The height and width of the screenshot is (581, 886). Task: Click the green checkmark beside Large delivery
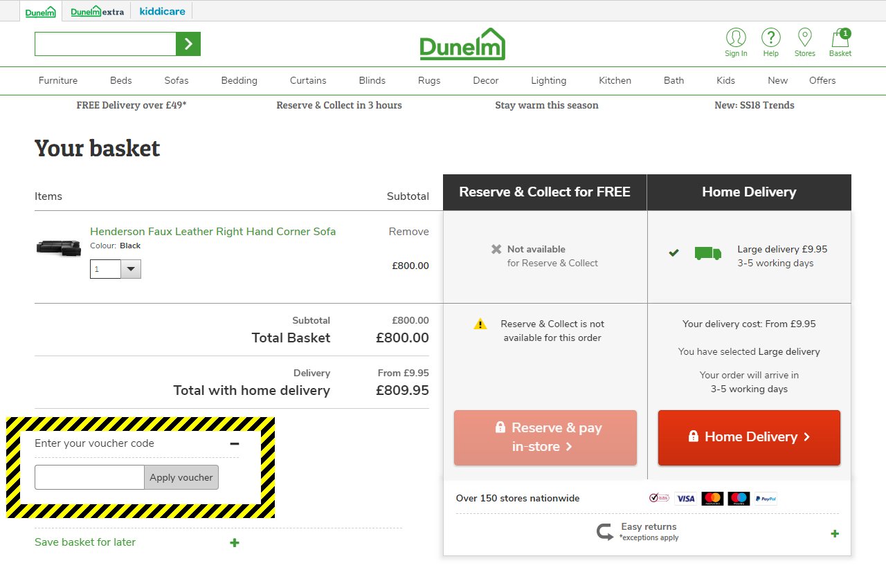[673, 253]
